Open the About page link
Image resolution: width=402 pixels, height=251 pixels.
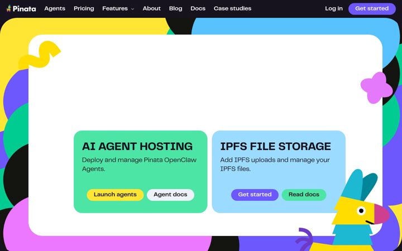pos(151,8)
